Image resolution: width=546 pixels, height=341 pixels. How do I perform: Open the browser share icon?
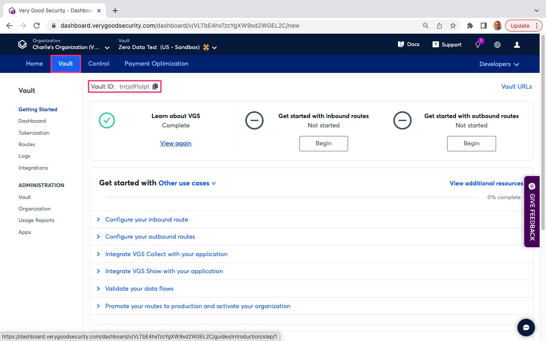pos(439,26)
